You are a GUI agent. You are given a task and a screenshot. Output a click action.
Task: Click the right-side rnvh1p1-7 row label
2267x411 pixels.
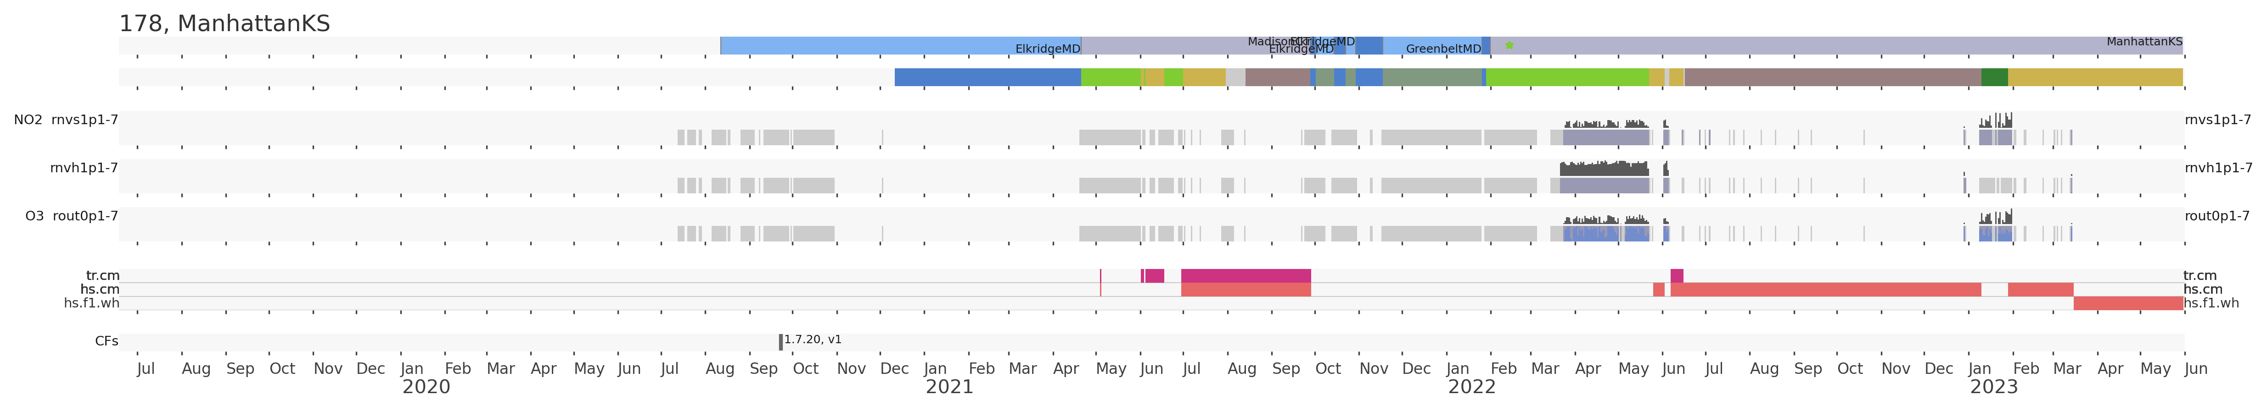pos(2218,168)
